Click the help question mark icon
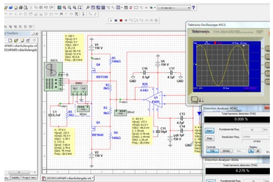273x182 pixels. (x=194, y=7)
